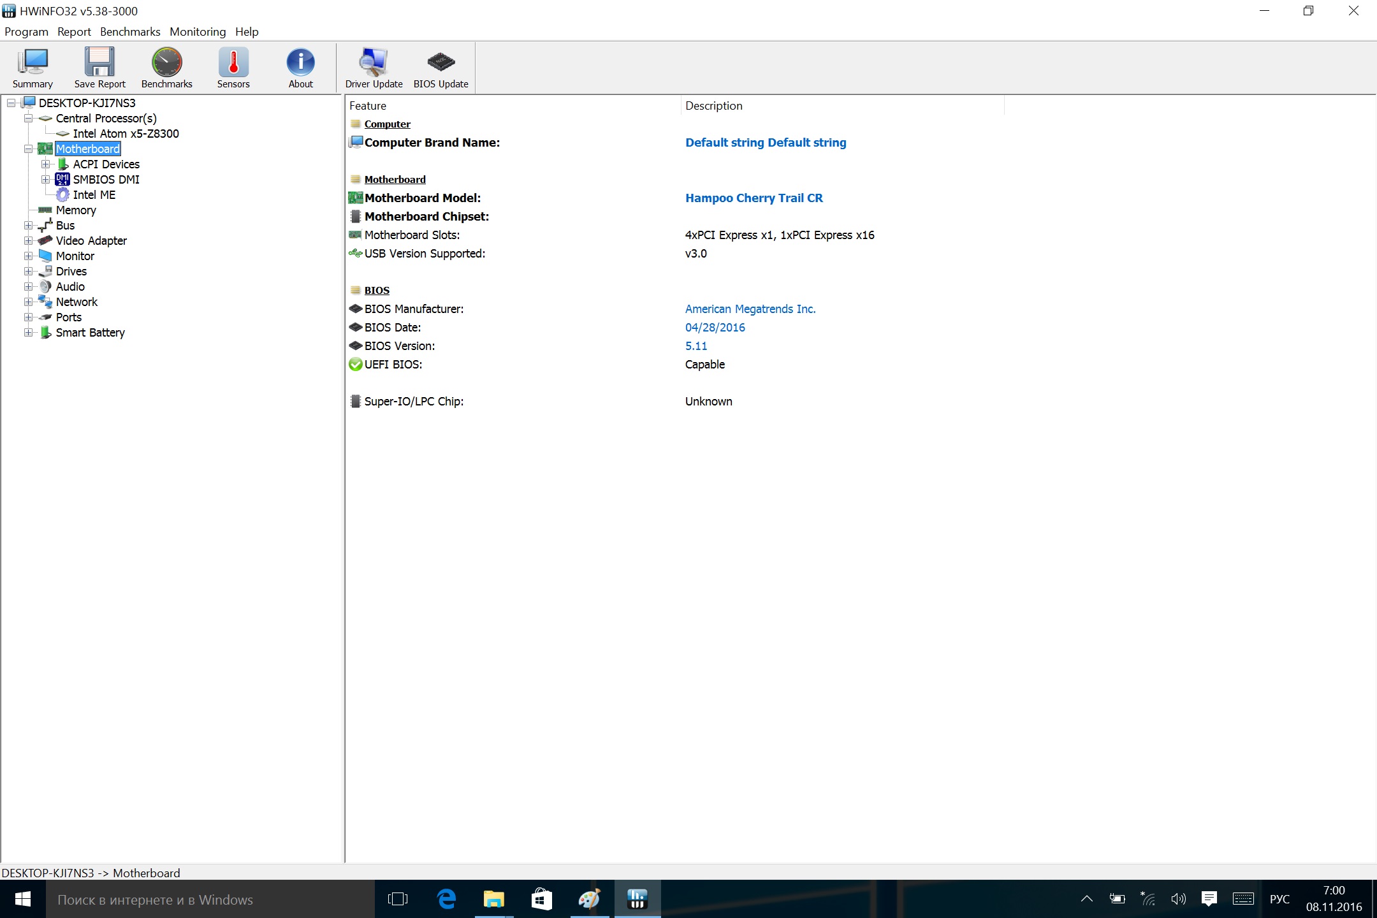Select Monitor in the tree
Viewport: 1377px width, 918px height.
(x=75, y=256)
